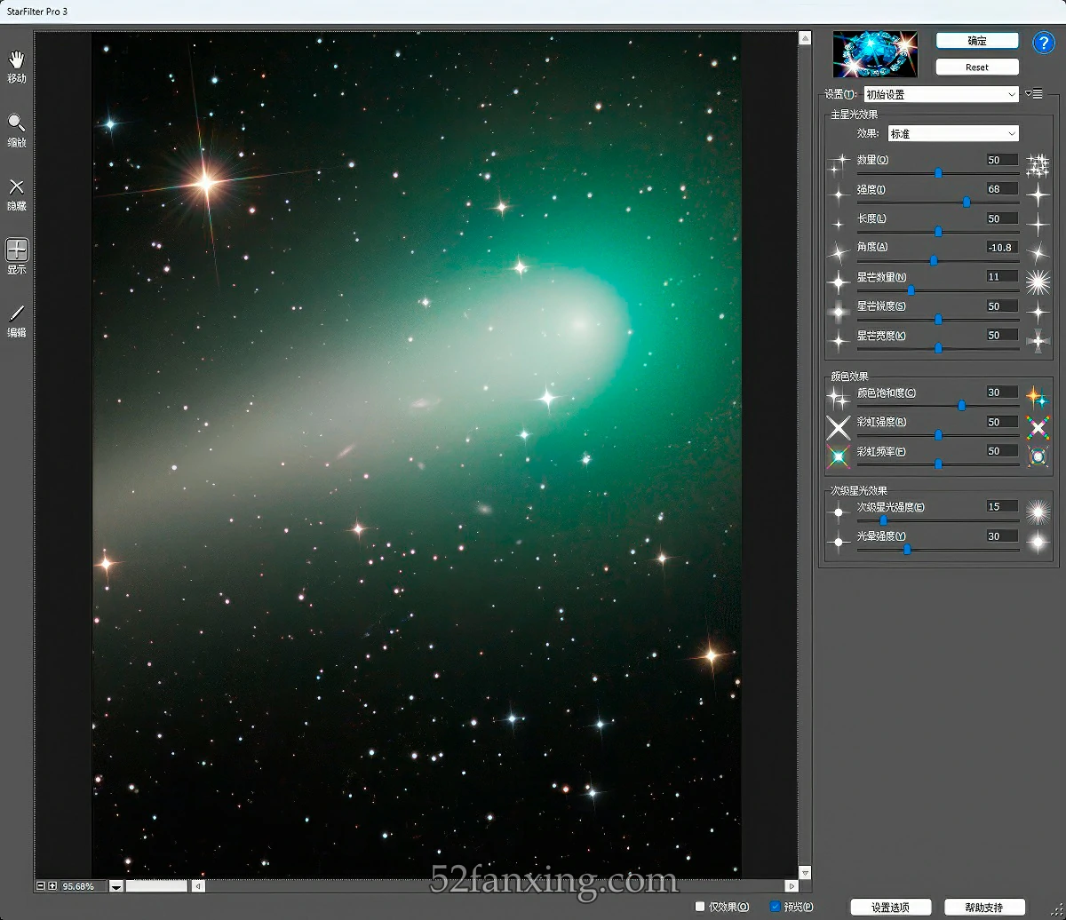Toggle the 预览 preview checkbox

(776, 906)
